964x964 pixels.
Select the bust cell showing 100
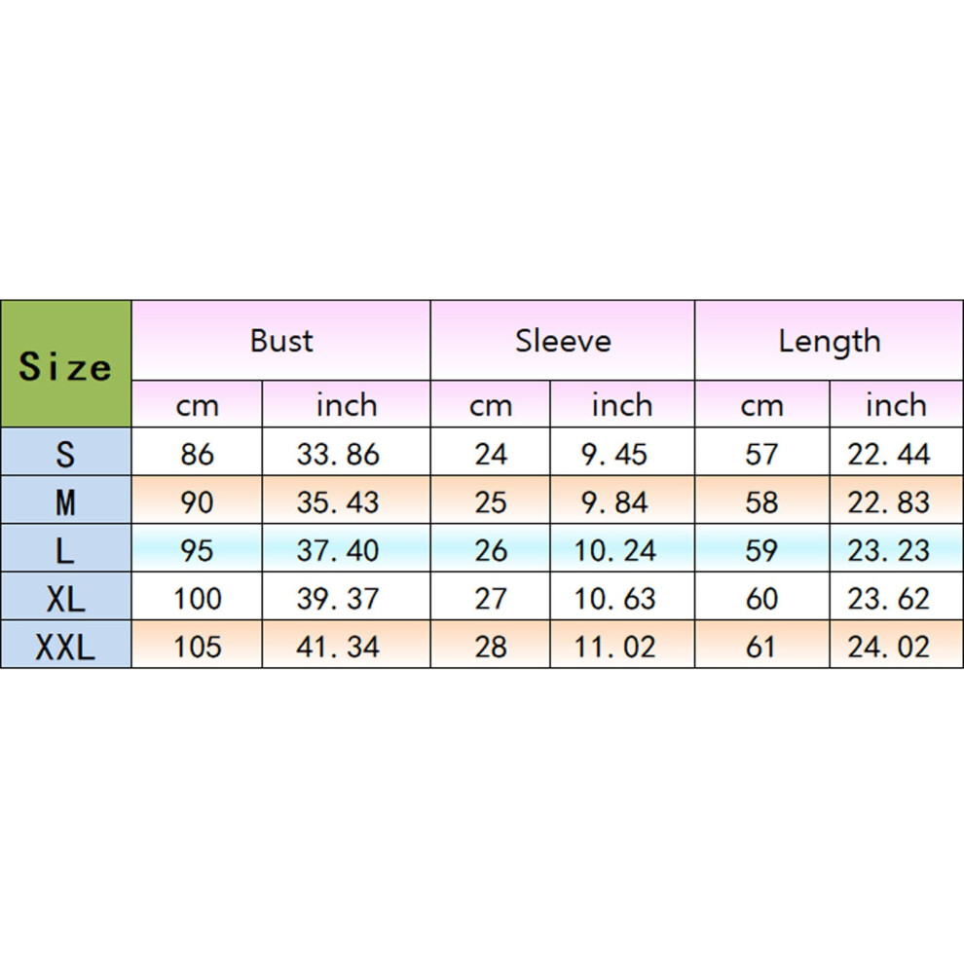click(197, 596)
